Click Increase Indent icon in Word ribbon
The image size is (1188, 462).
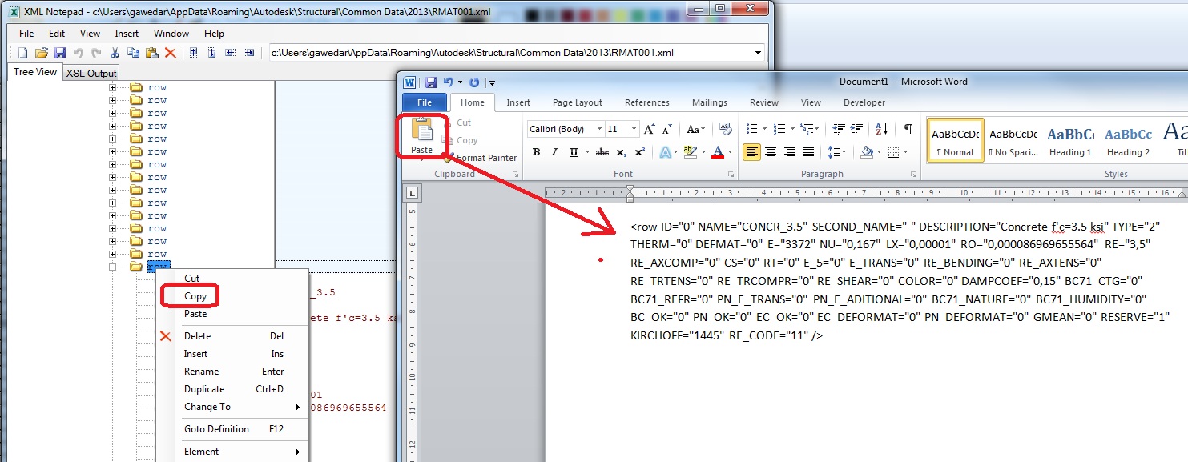tap(856, 129)
